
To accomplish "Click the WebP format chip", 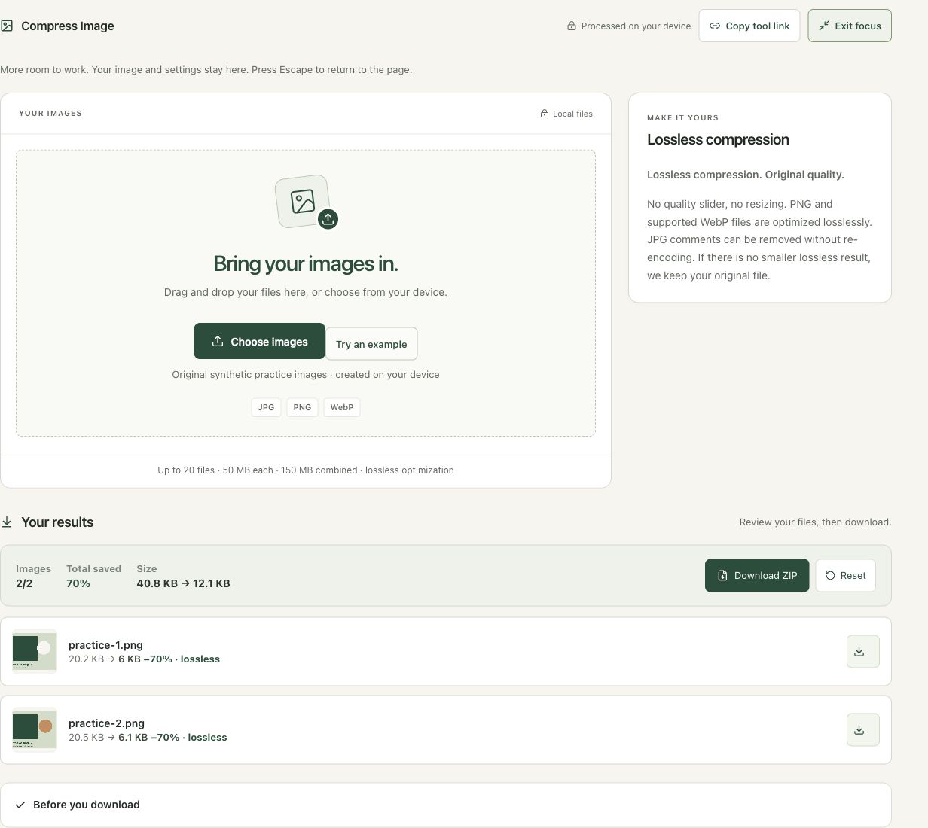I will tap(342, 407).
